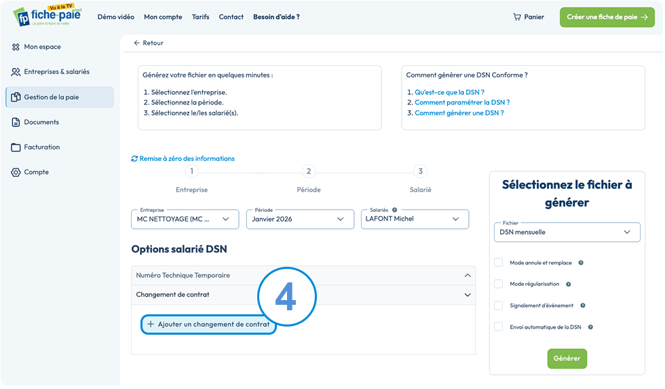Click the Mon espace grid icon
The width and height of the screenshot is (665, 389).
tap(16, 47)
